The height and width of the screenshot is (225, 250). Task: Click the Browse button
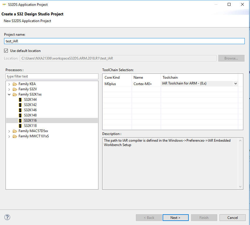point(231,58)
